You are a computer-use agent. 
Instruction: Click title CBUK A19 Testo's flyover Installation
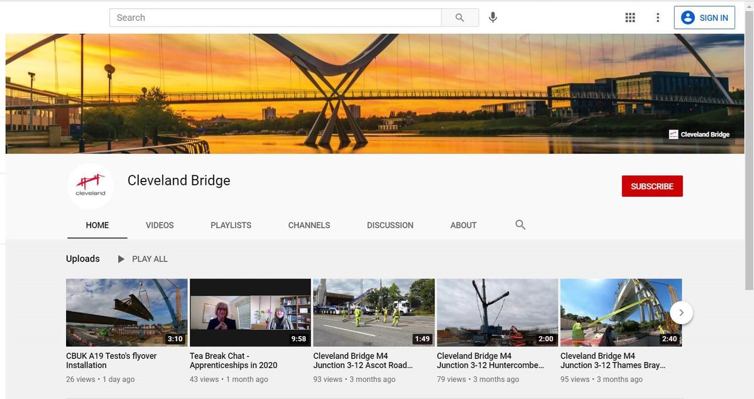[111, 361]
